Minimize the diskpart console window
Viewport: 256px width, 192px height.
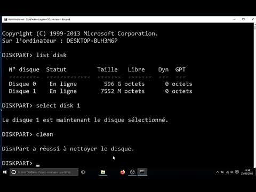click(x=234, y=19)
